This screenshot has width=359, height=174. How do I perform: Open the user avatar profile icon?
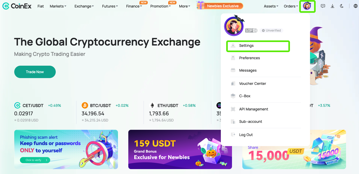(x=307, y=6)
